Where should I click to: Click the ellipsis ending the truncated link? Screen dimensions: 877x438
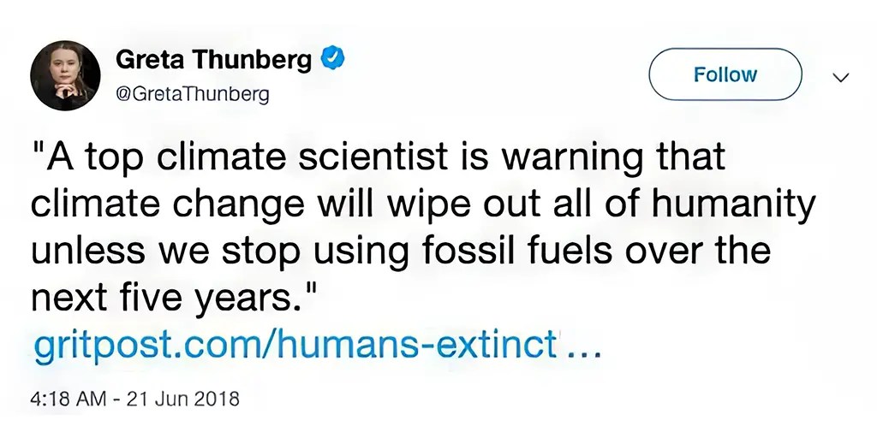tap(583, 353)
